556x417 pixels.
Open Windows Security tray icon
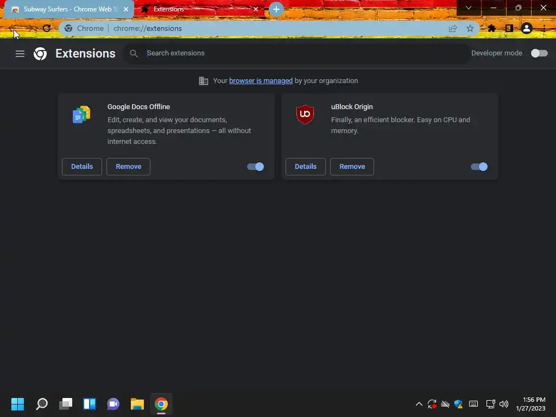458,404
